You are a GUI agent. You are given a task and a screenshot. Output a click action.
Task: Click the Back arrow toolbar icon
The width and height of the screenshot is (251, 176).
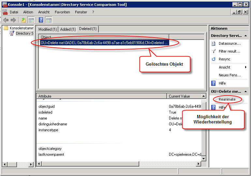[x=6, y=20]
